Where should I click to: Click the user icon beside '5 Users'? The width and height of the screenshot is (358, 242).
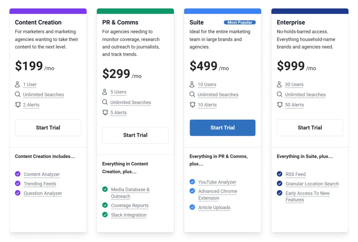click(105, 92)
